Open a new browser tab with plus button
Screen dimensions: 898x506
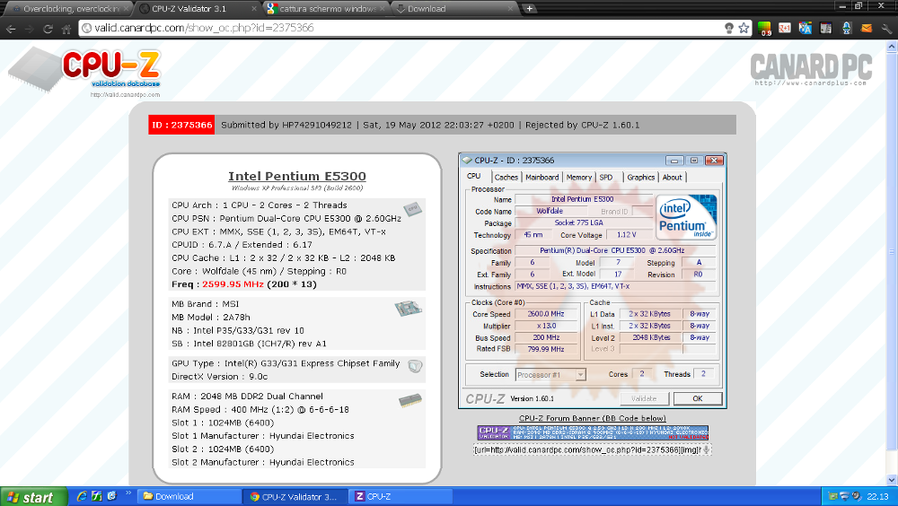(x=530, y=9)
